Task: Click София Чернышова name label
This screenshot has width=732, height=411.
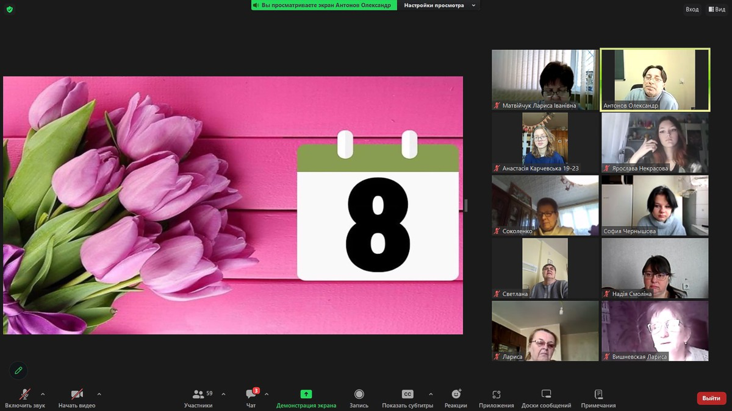Action: coord(630,231)
